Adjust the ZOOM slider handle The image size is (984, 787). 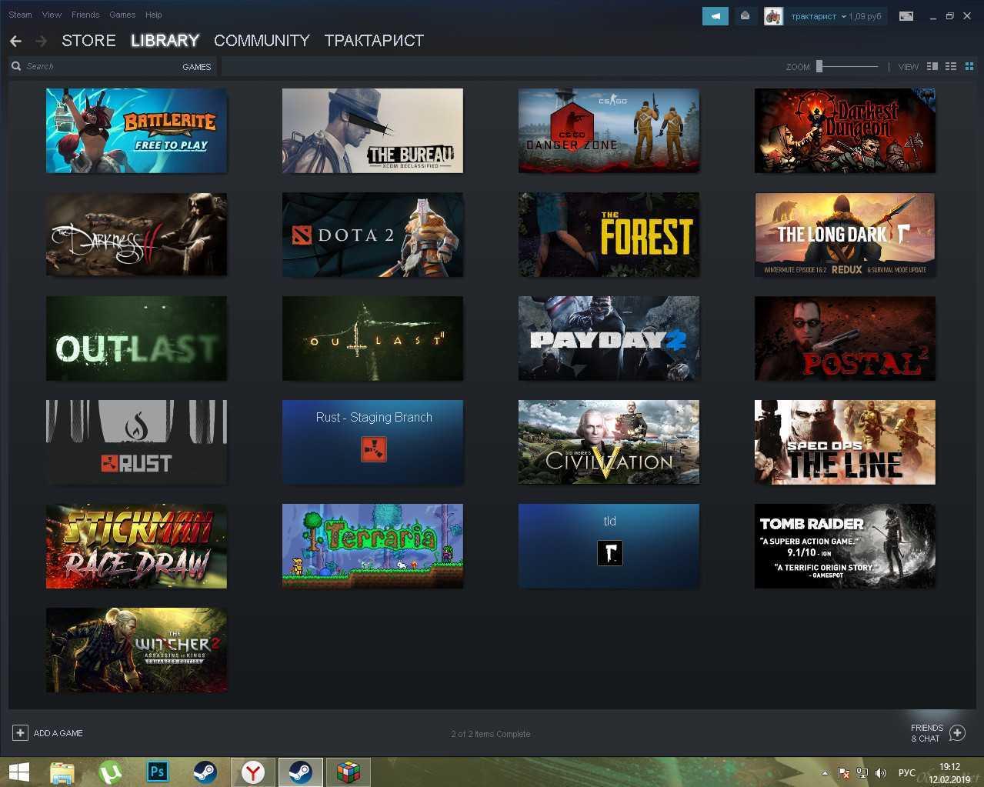pos(819,66)
